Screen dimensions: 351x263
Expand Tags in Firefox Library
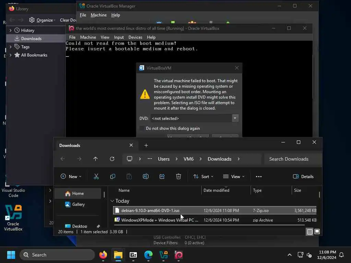10,47
